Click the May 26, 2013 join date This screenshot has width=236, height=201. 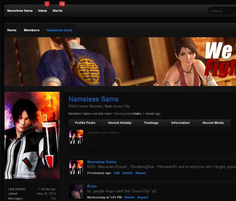coord(46,194)
